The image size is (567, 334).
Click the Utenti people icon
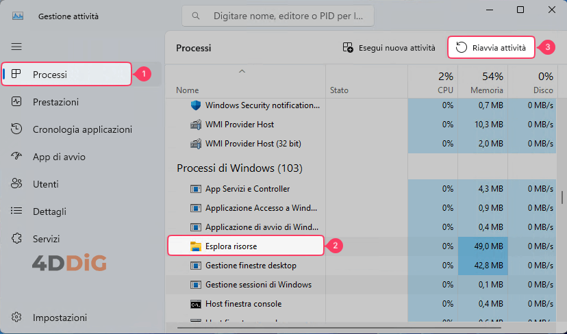(x=16, y=183)
